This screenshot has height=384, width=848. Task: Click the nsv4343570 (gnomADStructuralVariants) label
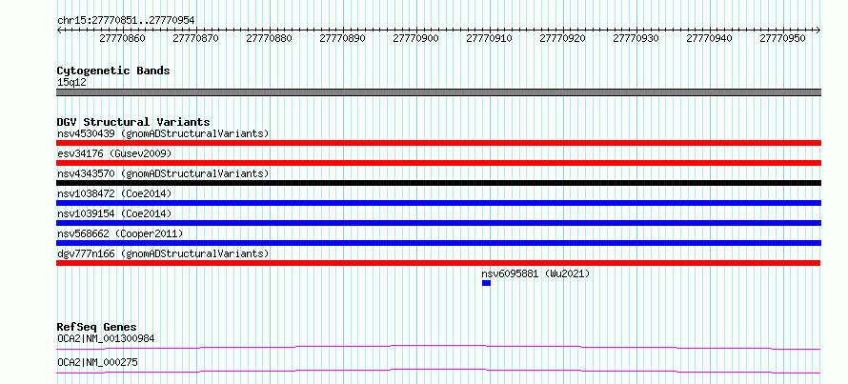163,173
